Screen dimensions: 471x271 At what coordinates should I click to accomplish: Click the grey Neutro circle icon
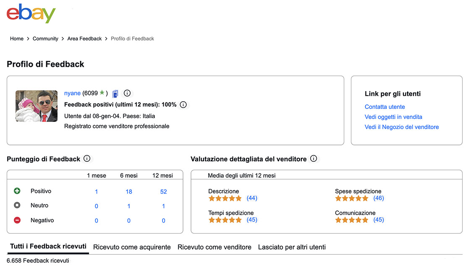tap(17, 205)
